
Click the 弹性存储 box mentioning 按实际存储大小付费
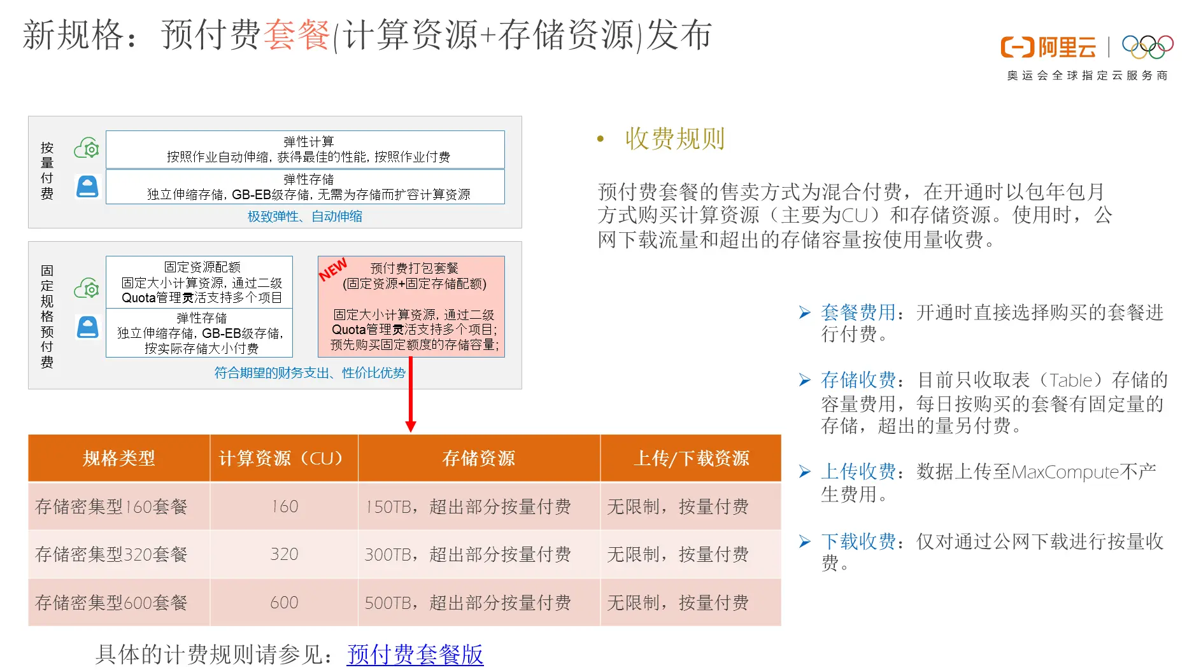pyautogui.click(x=199, y=333)
